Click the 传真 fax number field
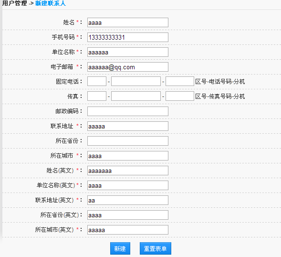The width and height of the screenshot is (281, 257). click(x=136, y=96)
